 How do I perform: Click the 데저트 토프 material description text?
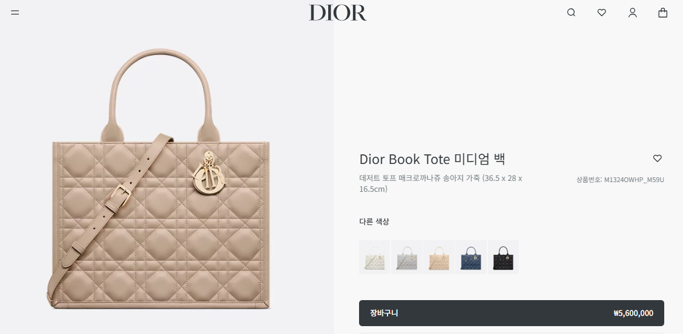[x=441, y=183]
